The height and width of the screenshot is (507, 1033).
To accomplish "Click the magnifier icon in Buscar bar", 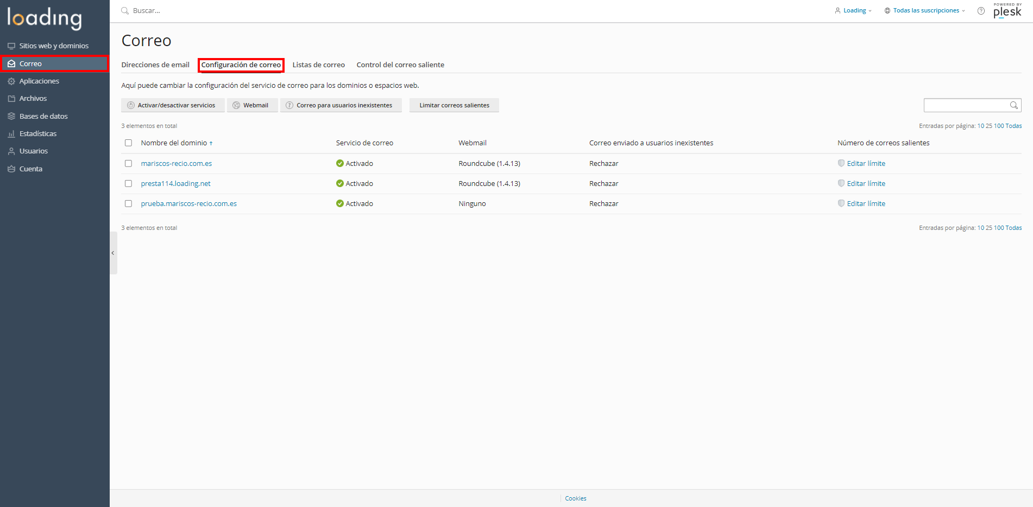I will tap(125, 10).
